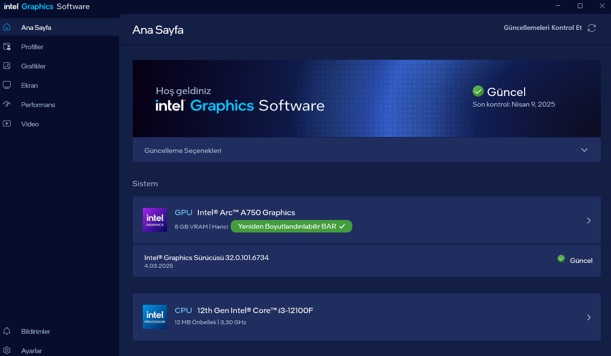This screenshot has width=611, height=356.
Task: Click the green checkmark beside Güncel in banner
Action: tap(478, 91)
